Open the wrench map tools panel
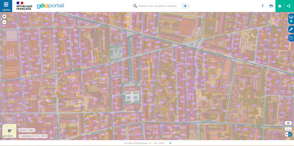 tap(291, 29)
